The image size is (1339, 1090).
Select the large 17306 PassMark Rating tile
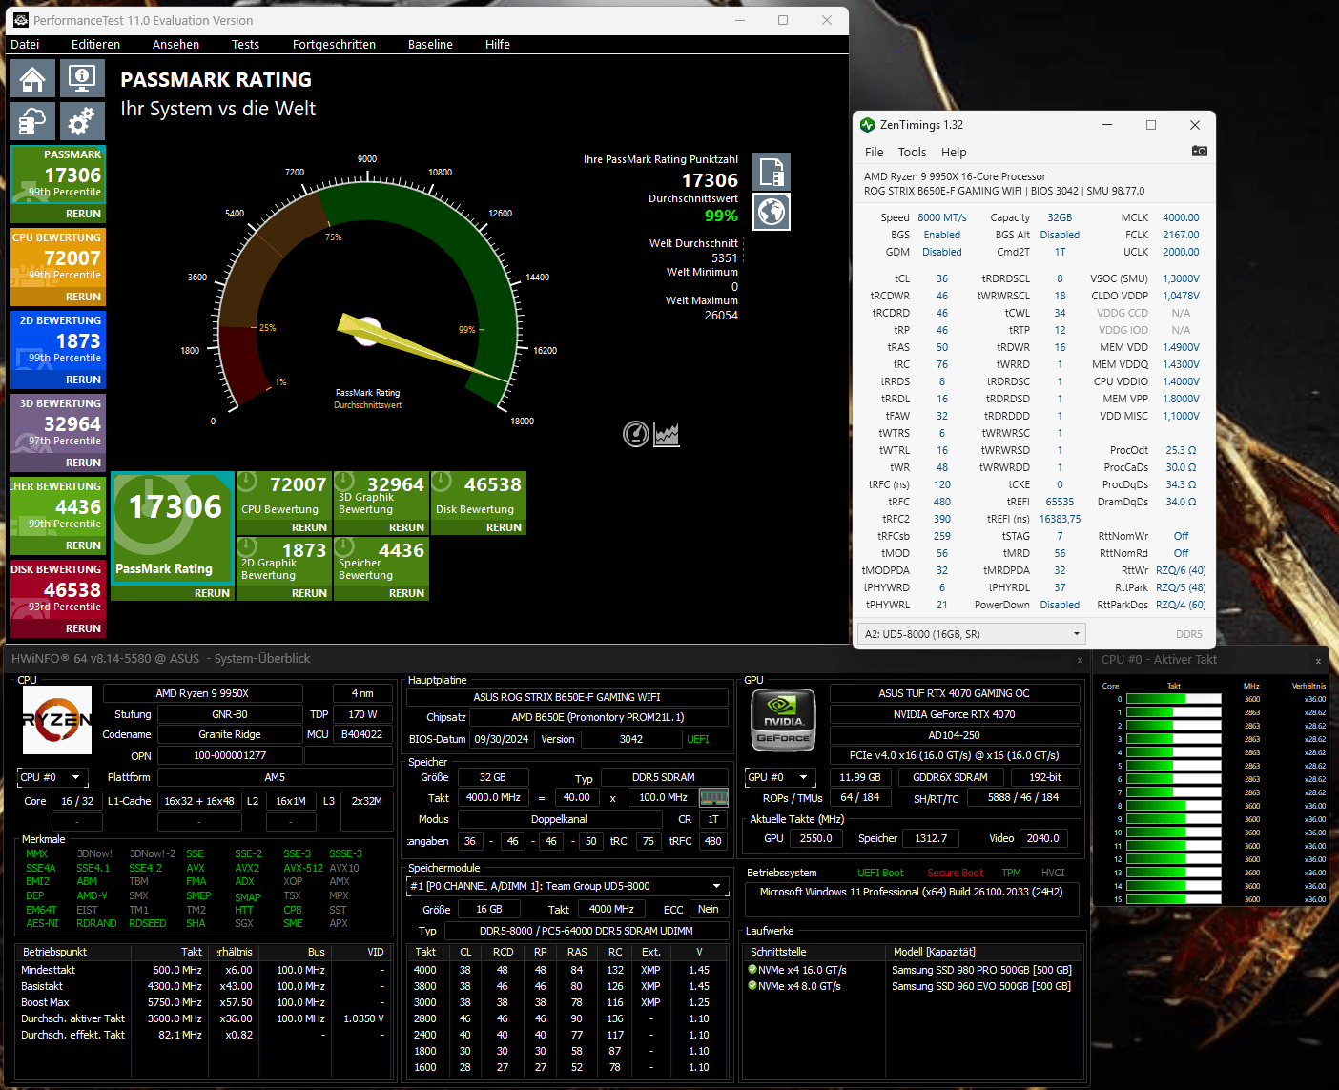tap(173, 528)
